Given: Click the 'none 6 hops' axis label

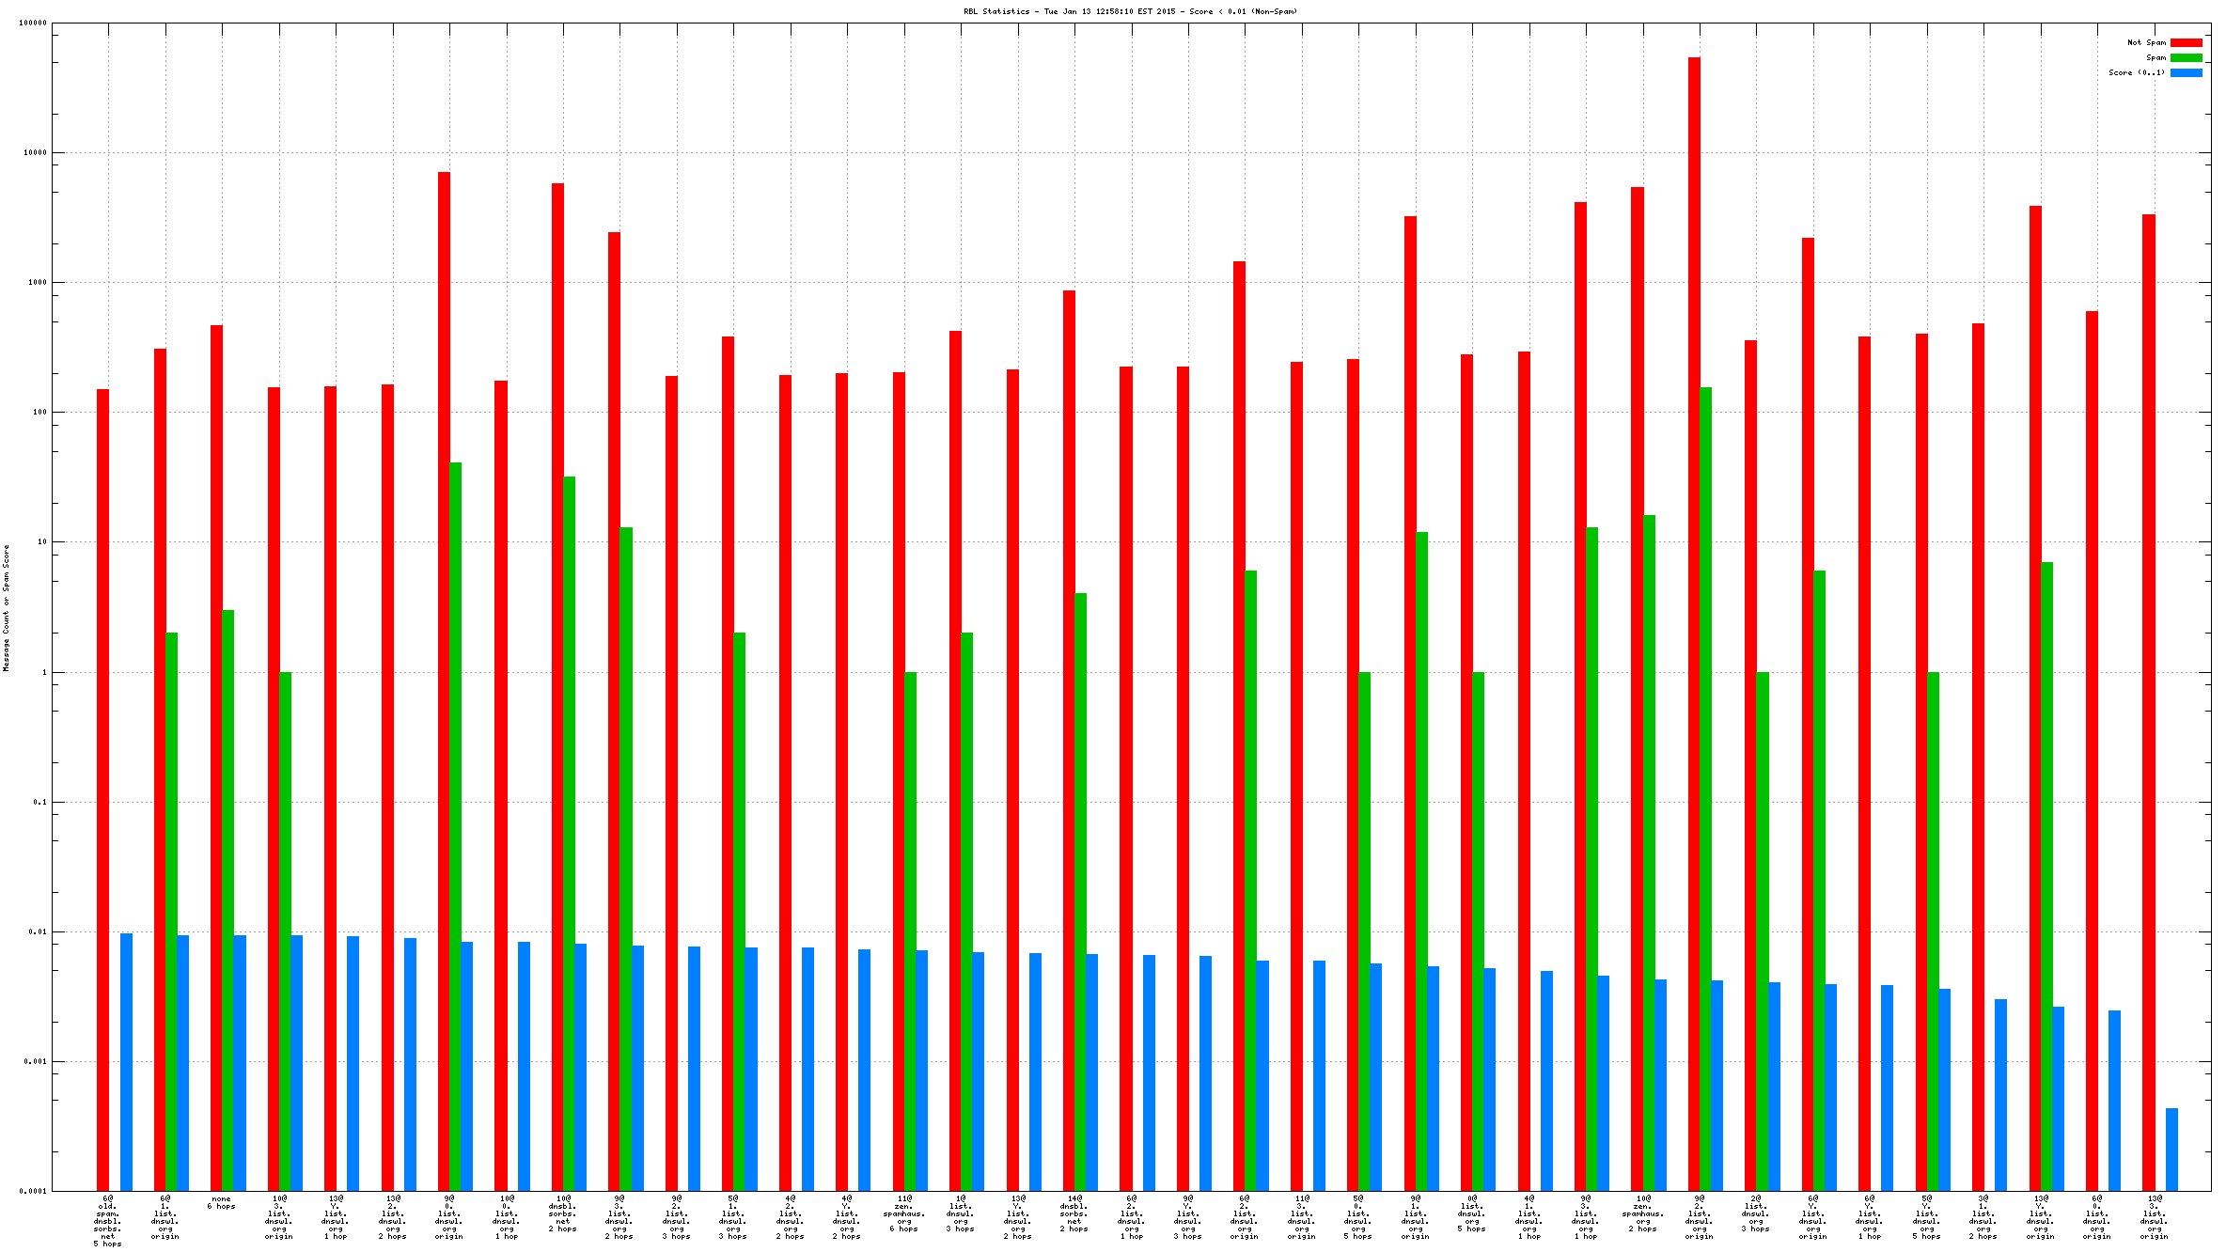Looking at the screenshot, I should (x=221, y=1202).
